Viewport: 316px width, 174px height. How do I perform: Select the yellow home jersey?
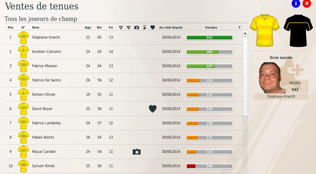(265, 30)
